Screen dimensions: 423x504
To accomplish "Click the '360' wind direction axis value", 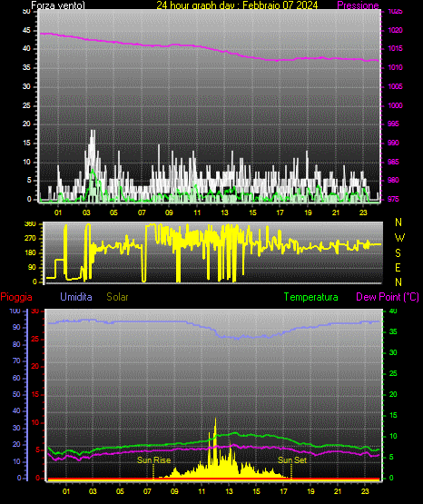I will 30,224.
